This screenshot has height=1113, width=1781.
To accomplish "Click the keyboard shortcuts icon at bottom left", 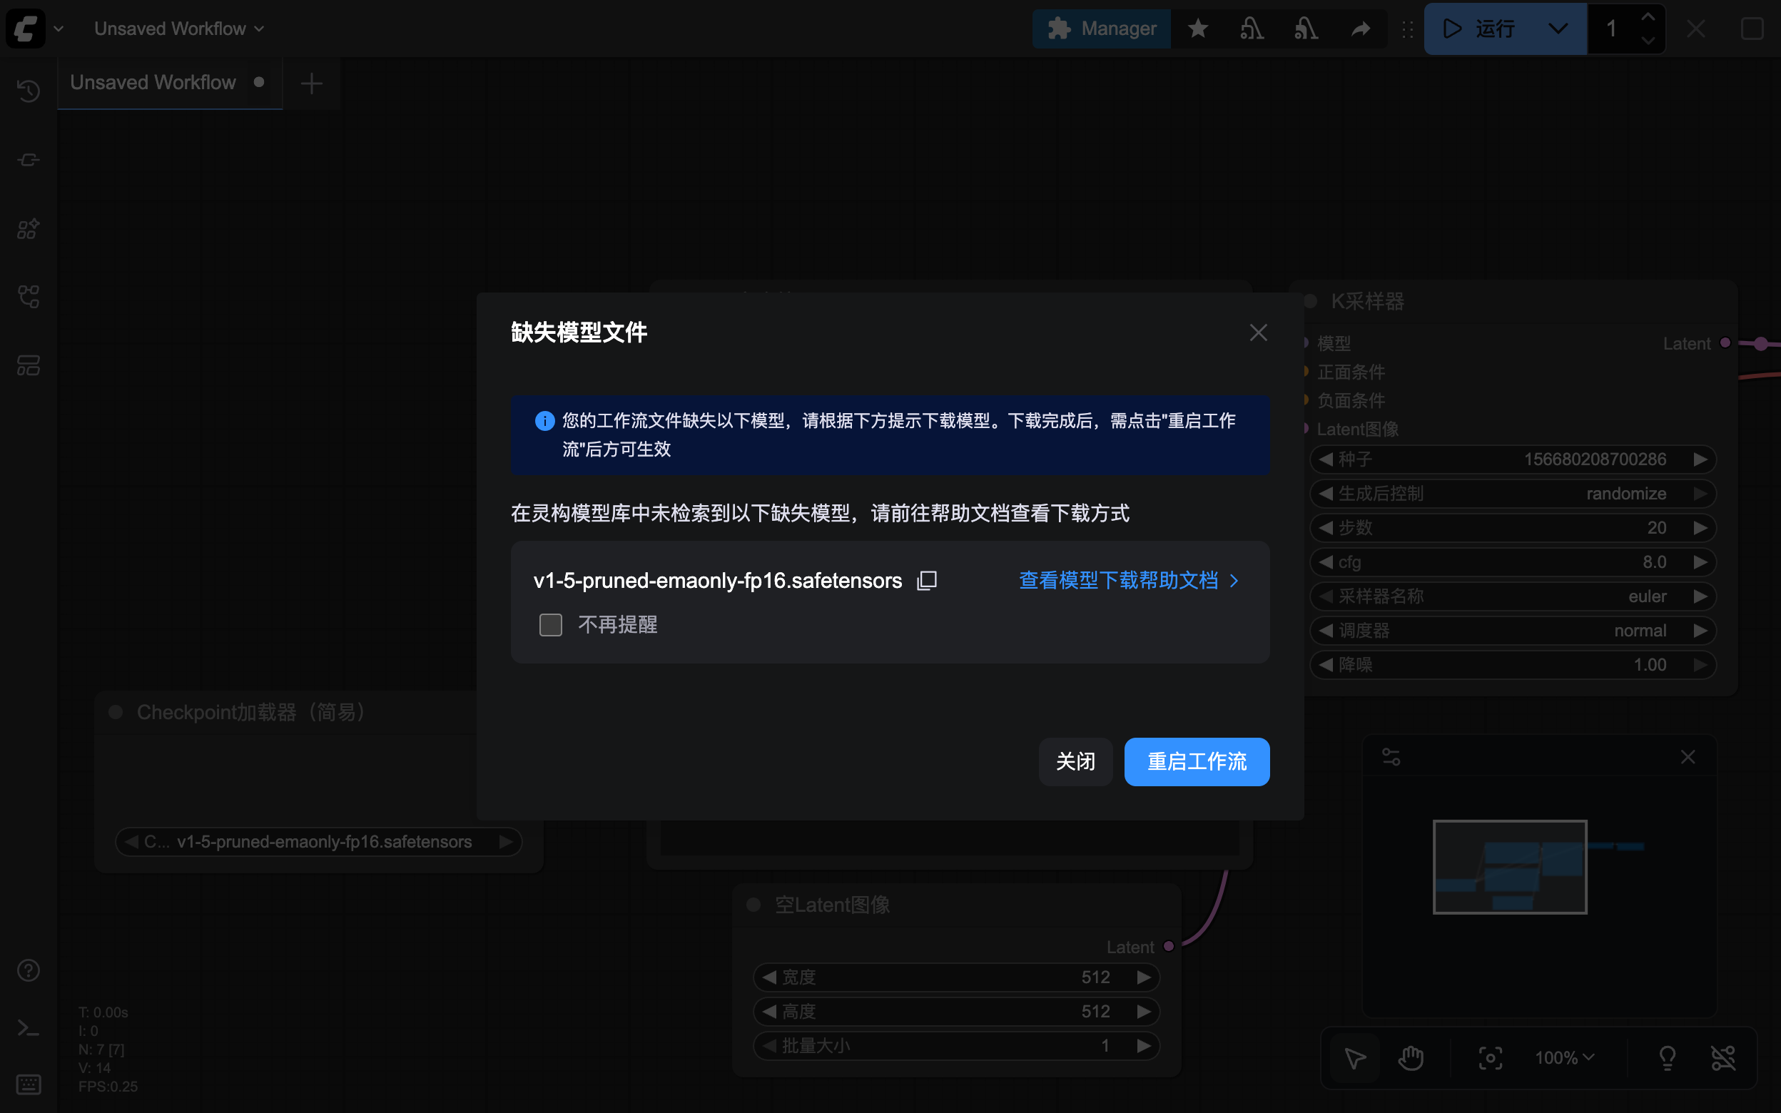I will point(28,1084).
